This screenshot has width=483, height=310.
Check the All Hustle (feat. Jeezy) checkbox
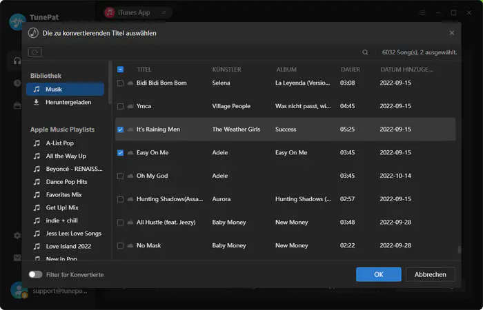point(121,223)
